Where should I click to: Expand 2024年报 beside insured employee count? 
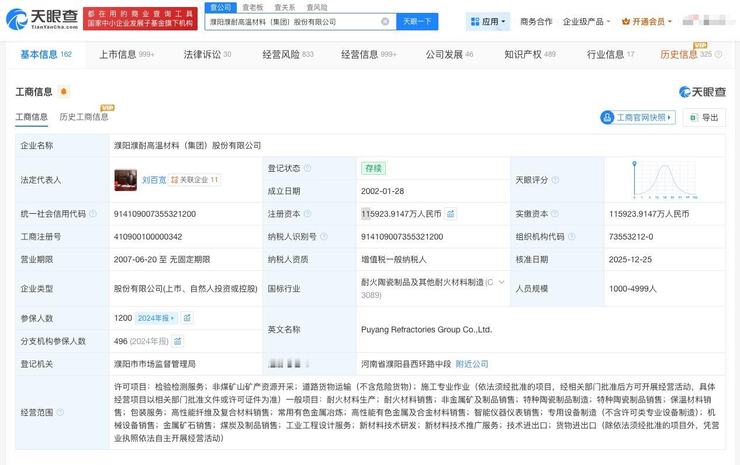154,318
